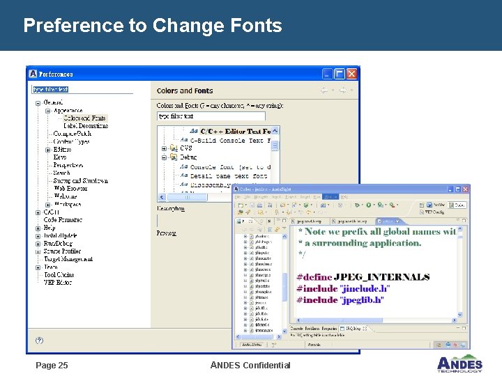The width and height of the screenshot is (502, 376).
Task: Select Detail pane text font entry
Action: point(229,176)
